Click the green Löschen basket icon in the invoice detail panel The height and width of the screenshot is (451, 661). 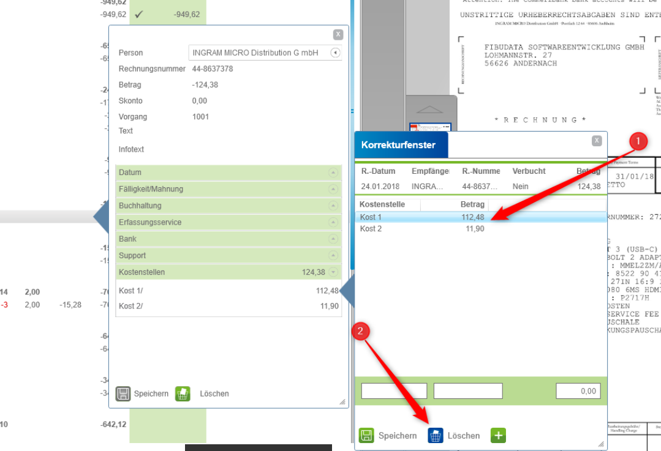tap(183, 393)
